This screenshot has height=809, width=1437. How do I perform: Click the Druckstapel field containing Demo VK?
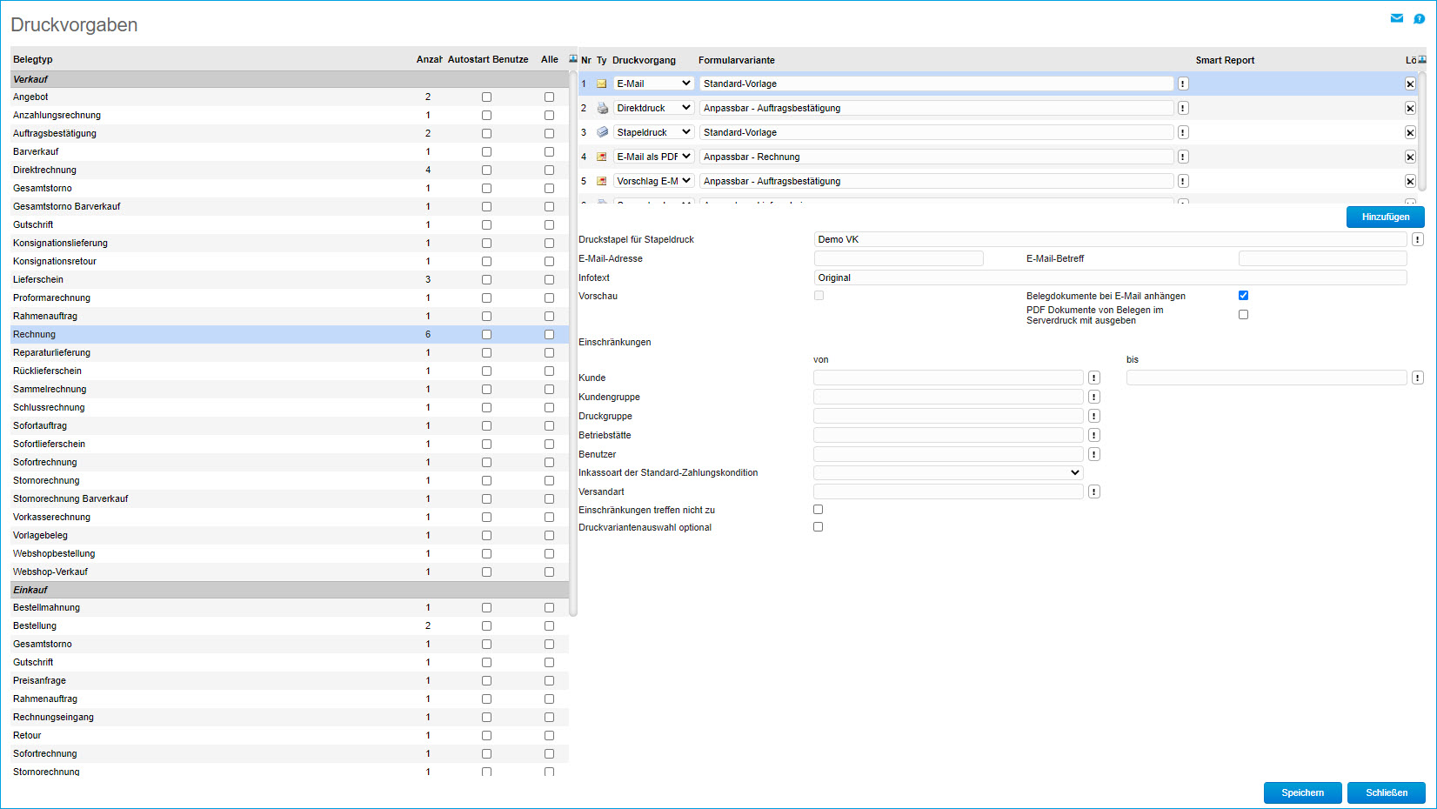click(x=1110, y=239)
